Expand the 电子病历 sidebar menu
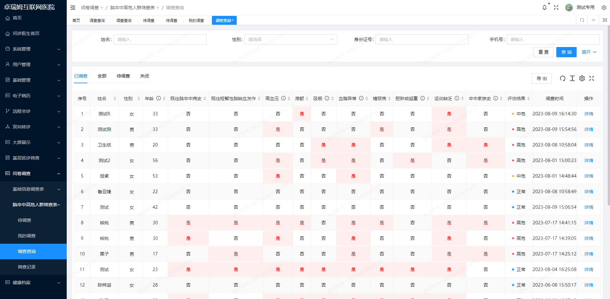Viewport: 610px width, 299px height. tap(33, 96)
